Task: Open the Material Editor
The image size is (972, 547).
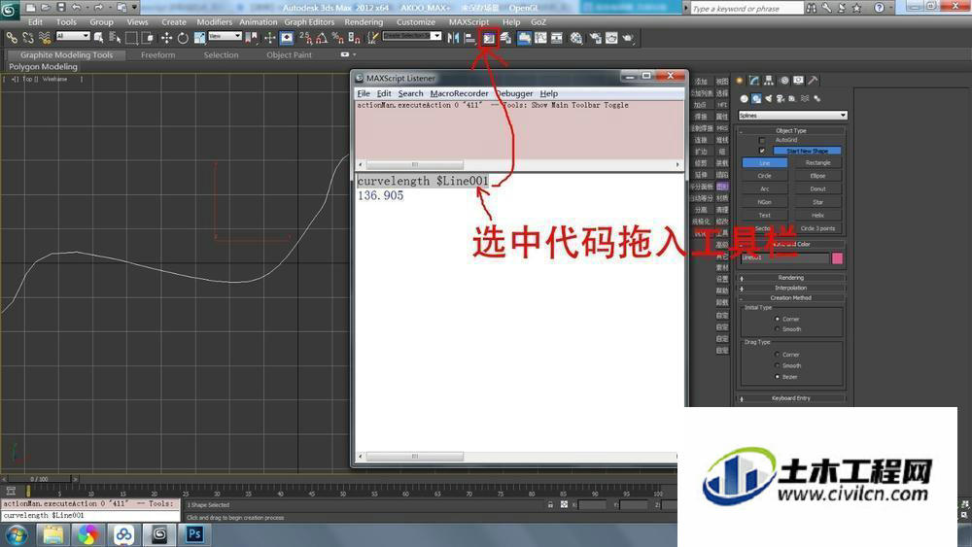Action: (576, 39)
